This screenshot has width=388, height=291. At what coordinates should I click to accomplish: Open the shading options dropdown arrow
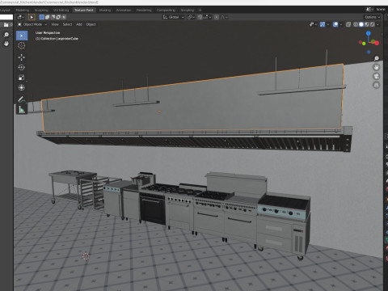pos(377,24)
